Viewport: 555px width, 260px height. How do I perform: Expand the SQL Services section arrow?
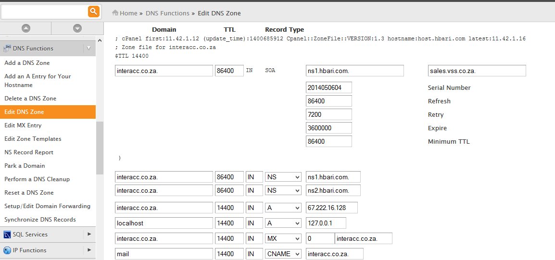pos(89,235)
